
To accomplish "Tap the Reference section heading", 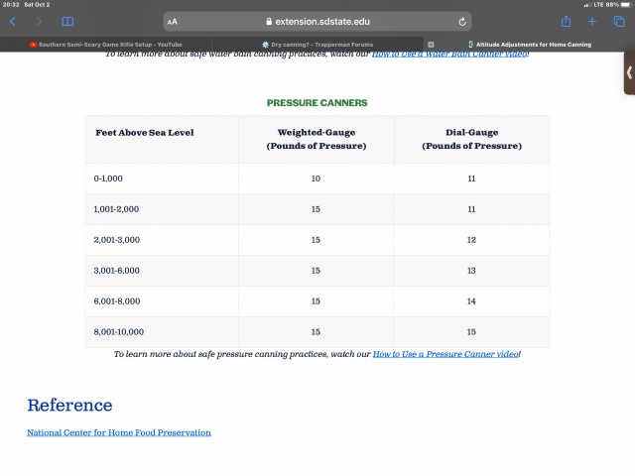I will pyautogui.click(x=69, y=405).
